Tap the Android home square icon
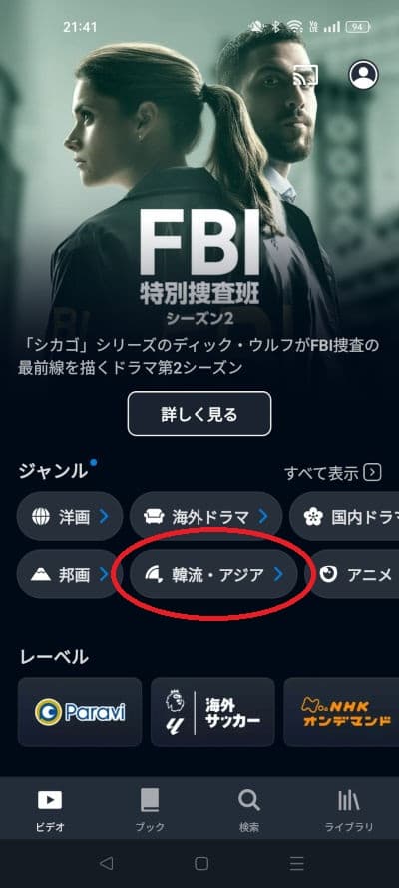This screenshot has width=399, height=888. pyautogui.click(x=201, y=863)
